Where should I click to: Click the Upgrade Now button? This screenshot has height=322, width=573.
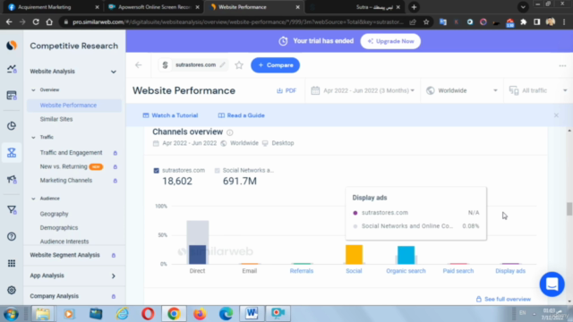(x=390, y=41)
